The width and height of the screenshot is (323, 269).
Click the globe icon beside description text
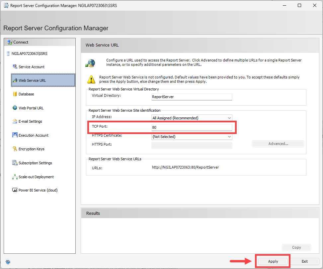[90, 63]
